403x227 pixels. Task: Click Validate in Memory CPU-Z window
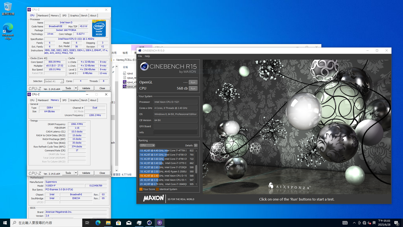[86, 173]
